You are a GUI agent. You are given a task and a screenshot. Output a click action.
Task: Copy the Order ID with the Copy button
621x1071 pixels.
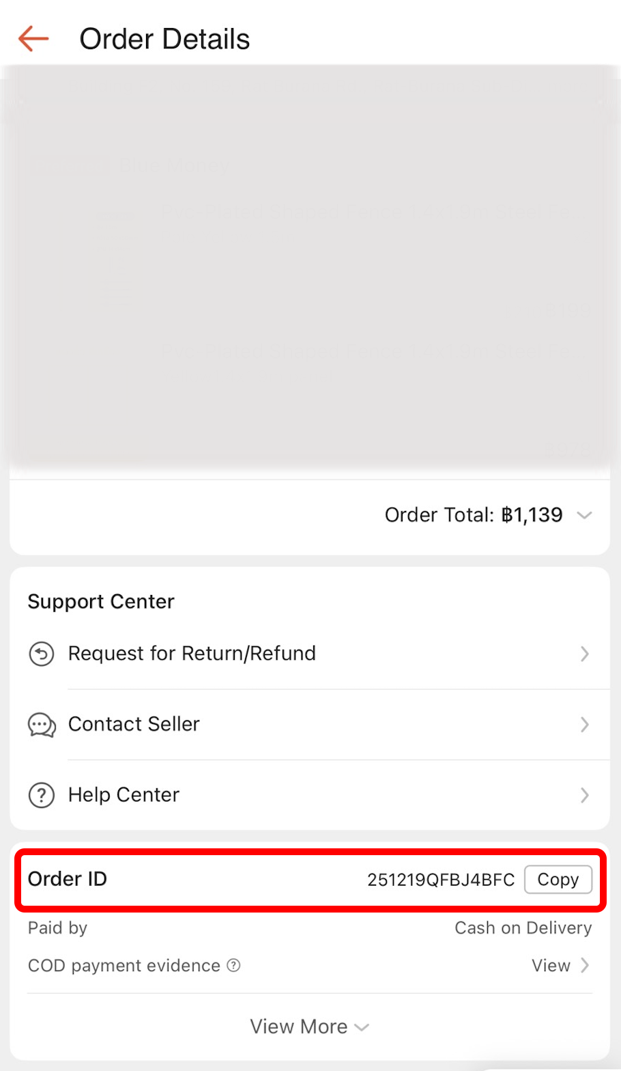coord(558,880)
